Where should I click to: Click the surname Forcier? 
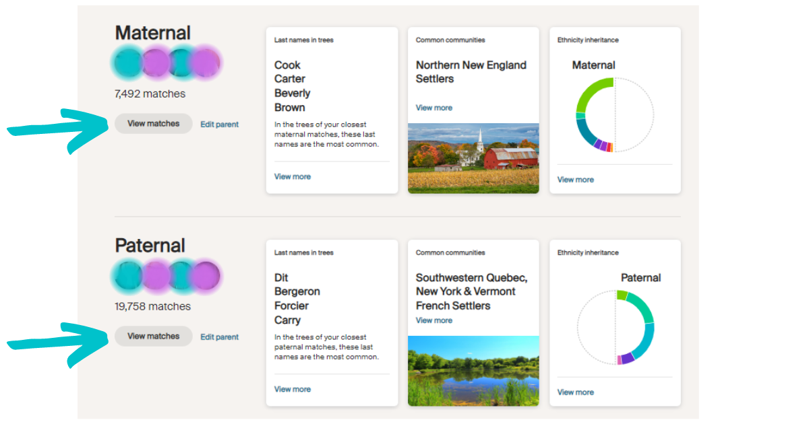click(292, 306)
